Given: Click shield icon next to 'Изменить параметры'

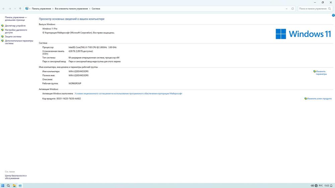Looking at the screenshot, I should pos(315,72).
